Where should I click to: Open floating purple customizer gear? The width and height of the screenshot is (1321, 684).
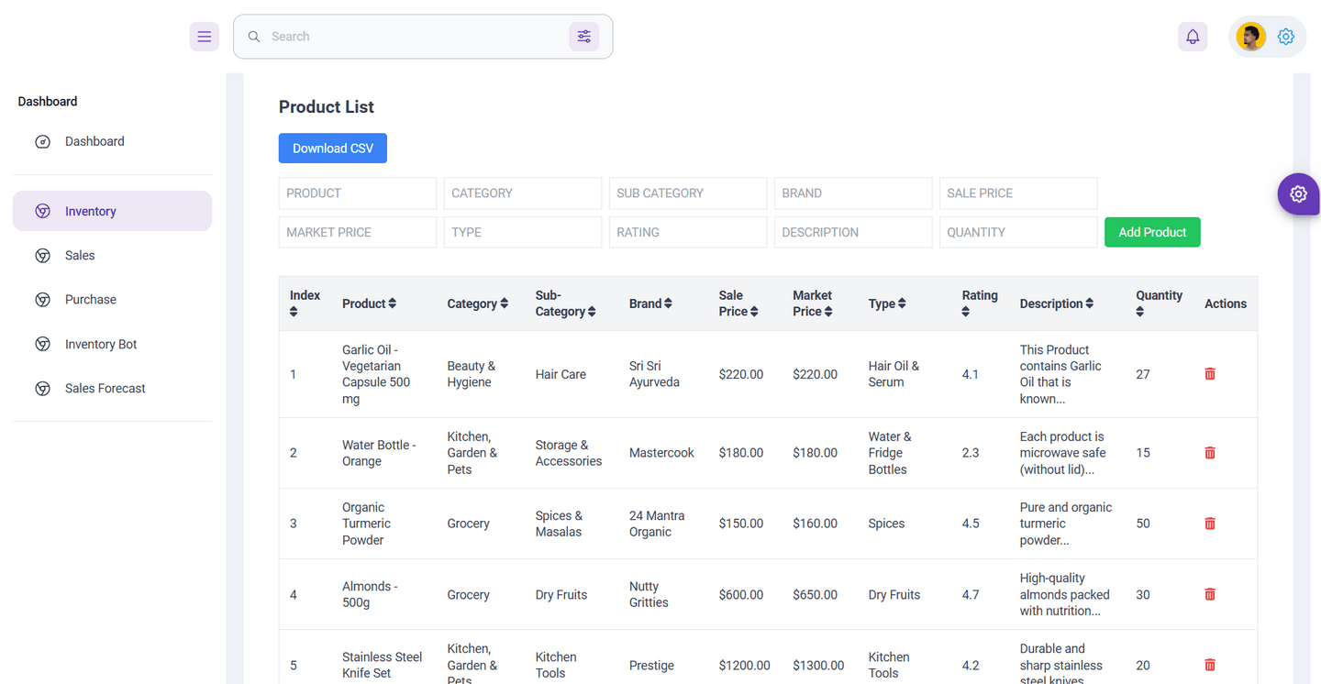click(x=1298, y=194)
